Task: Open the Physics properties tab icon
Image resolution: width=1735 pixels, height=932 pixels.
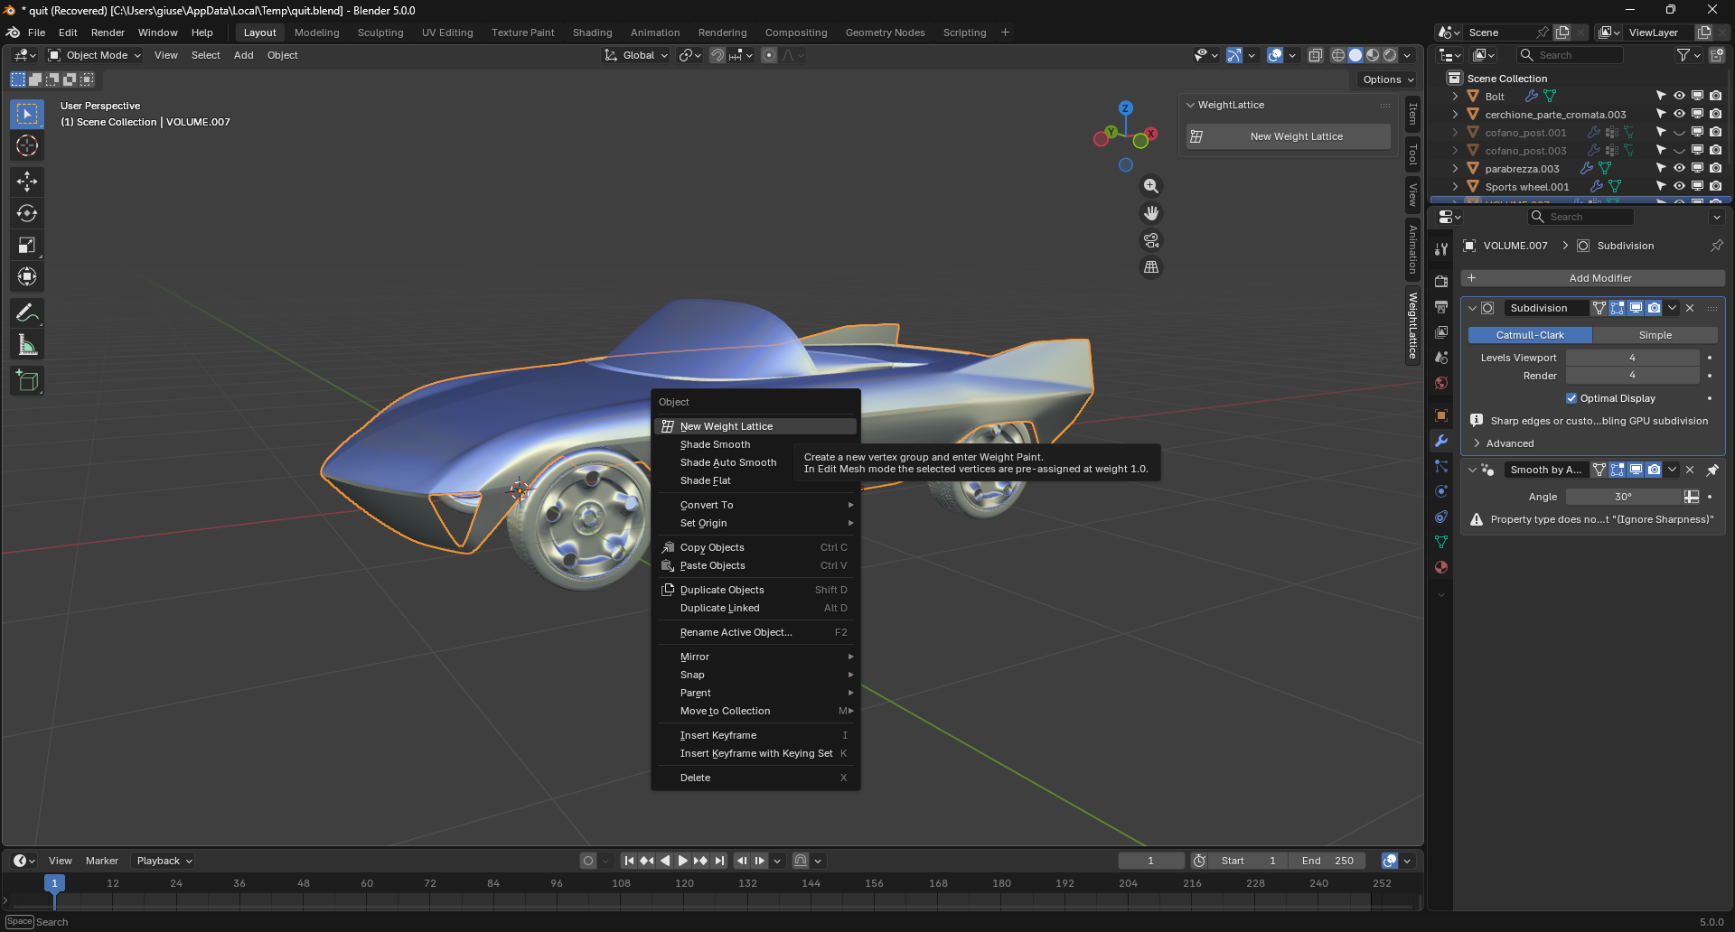Action: [x=1441, y=491]
